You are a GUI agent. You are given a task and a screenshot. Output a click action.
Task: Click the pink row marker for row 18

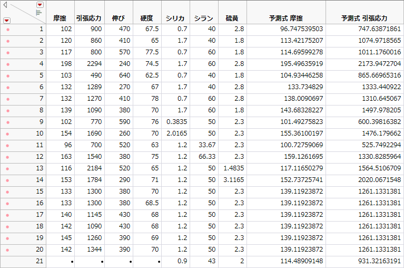[8, 227]
